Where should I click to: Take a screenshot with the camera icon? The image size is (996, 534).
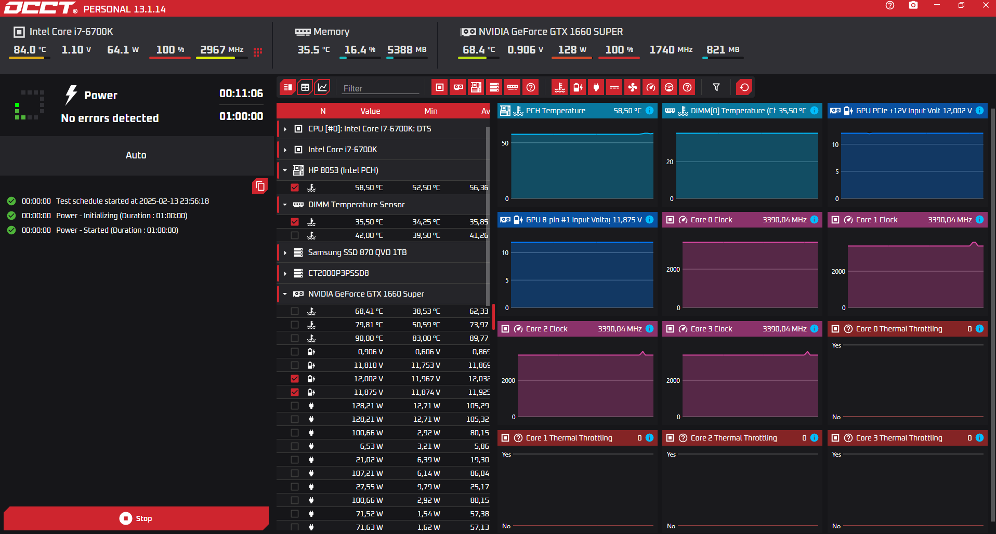pyautogui.click(x=913, y=5)
